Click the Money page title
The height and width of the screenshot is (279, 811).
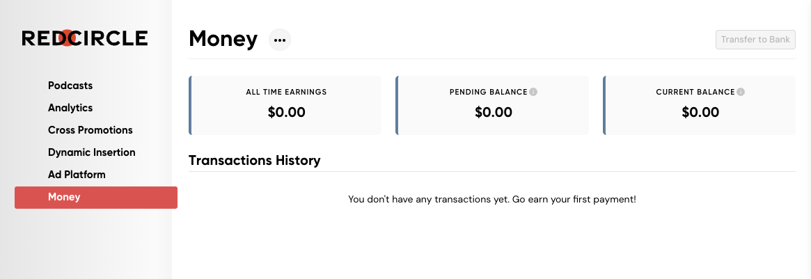tap(223, 39)
